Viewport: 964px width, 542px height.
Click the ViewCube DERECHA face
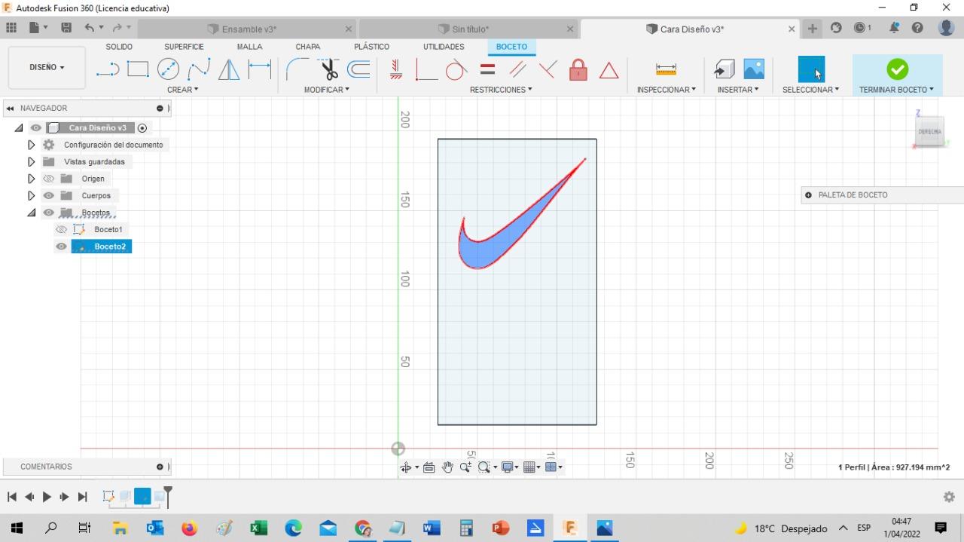pyautogui.click(x=929, y=131)
